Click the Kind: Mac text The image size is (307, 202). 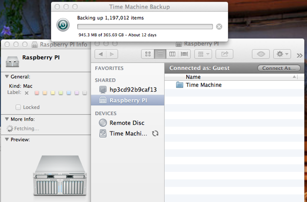20,86
